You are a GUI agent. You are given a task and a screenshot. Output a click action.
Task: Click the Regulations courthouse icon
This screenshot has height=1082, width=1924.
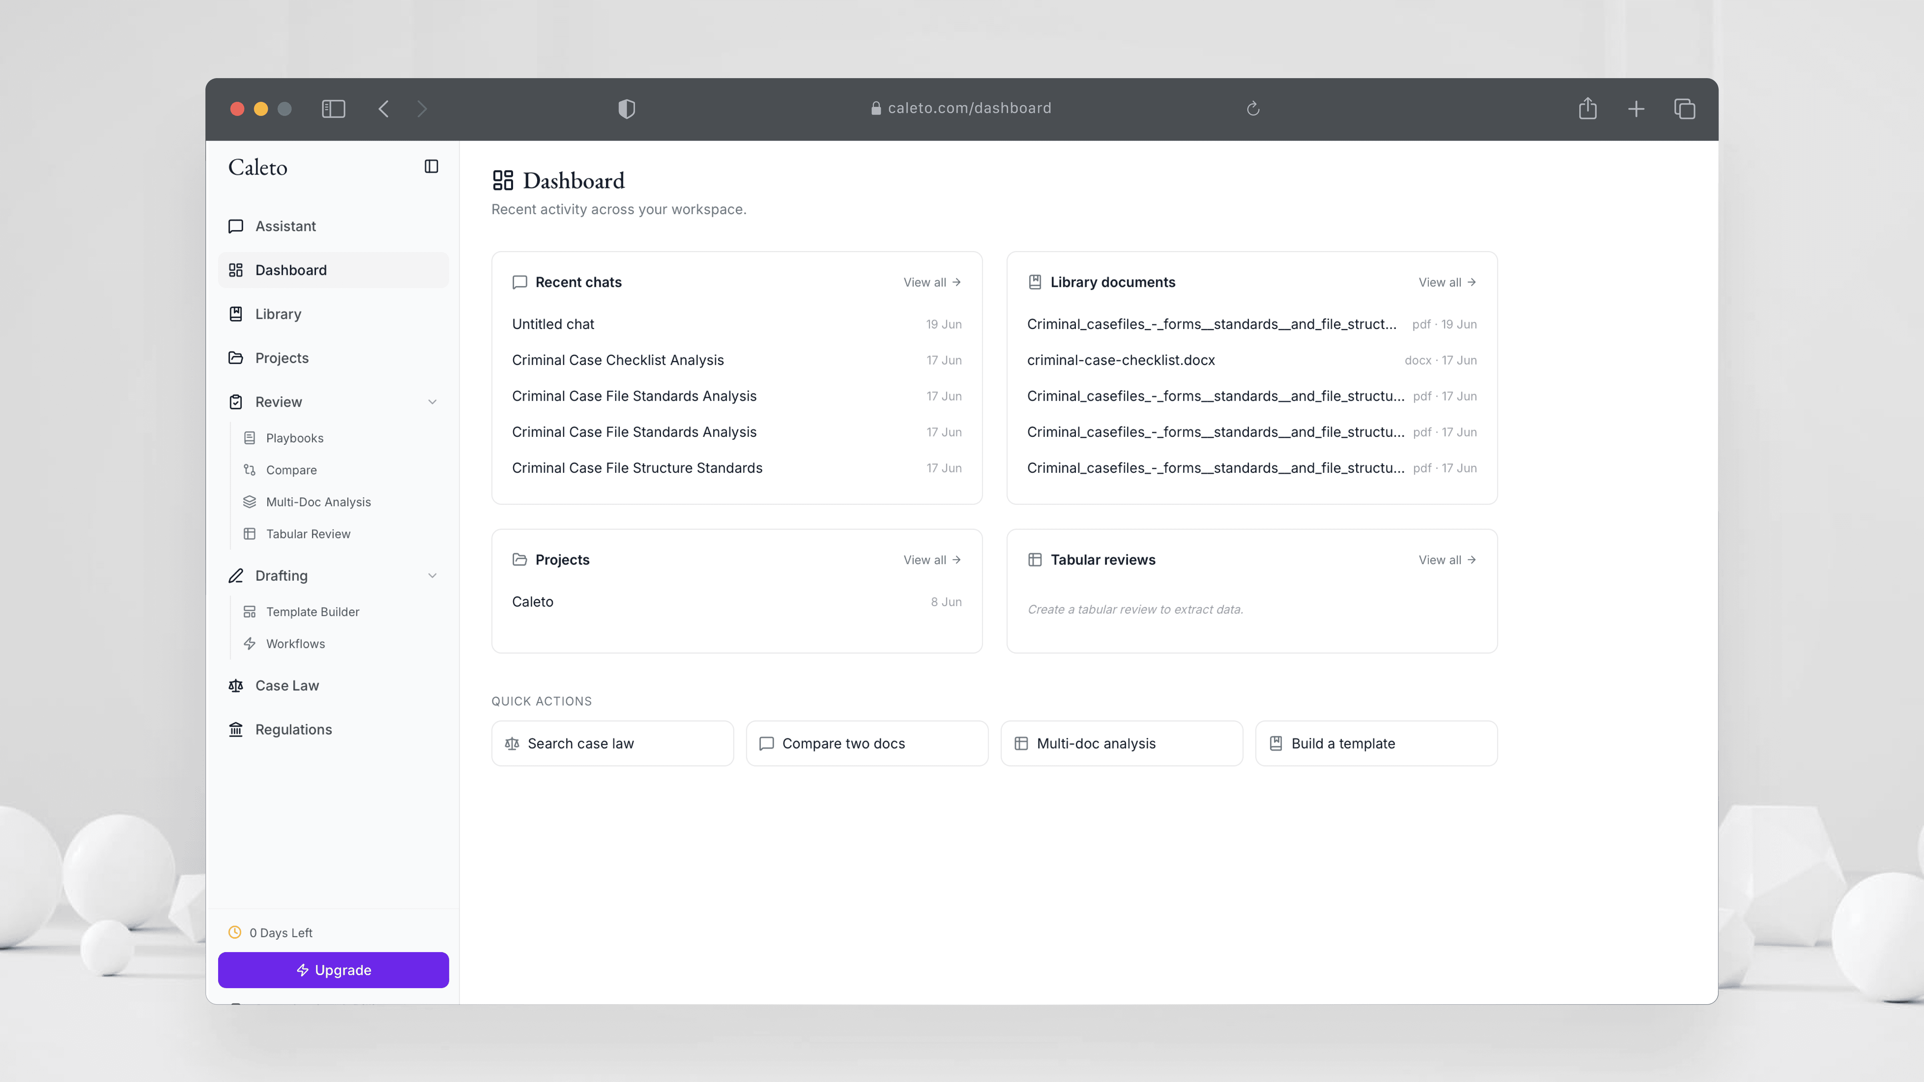point(236,730)
